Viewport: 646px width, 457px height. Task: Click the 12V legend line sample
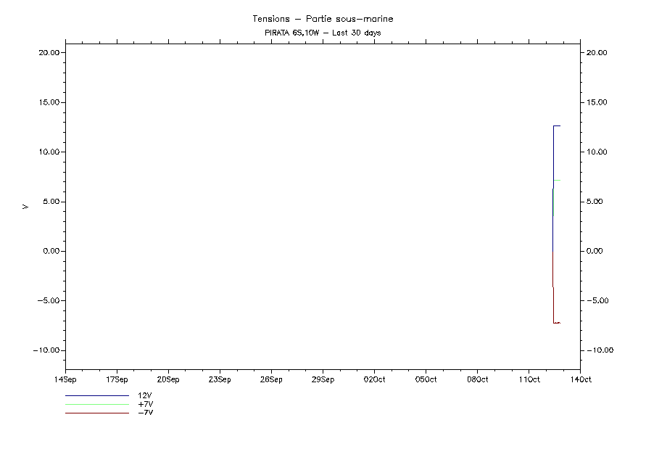[x=96, y=397]
